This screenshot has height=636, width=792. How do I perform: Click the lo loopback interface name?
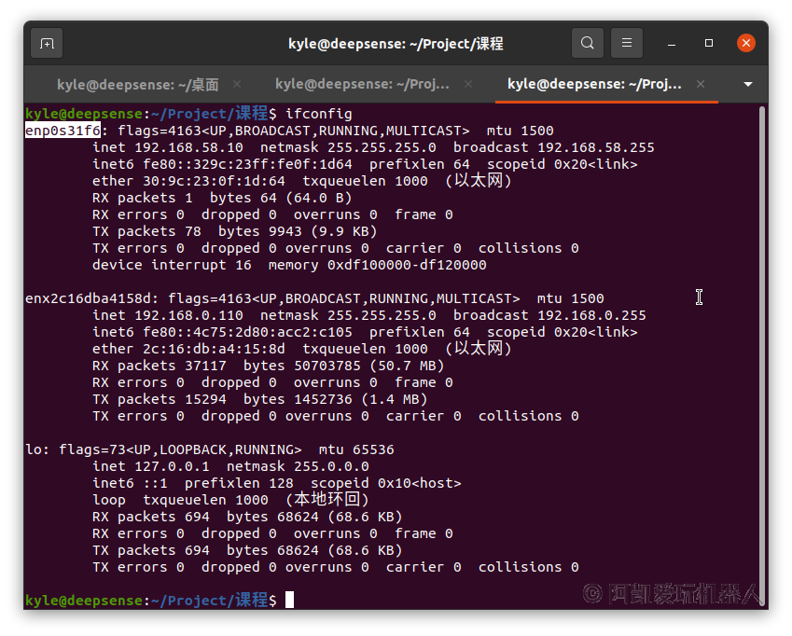[33, 449]
